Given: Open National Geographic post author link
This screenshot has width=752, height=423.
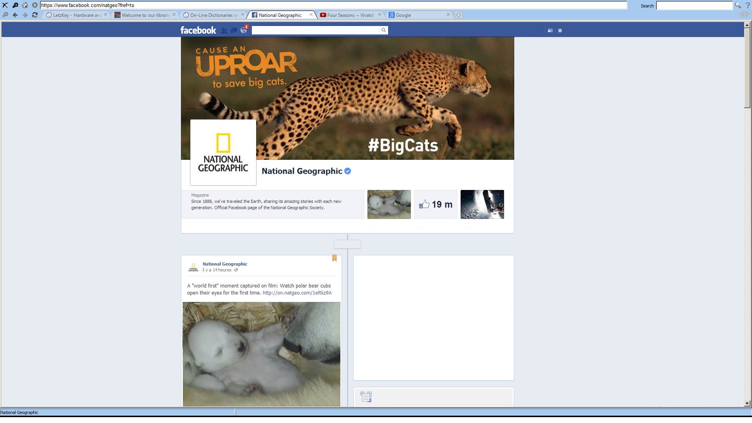Looking at the screenshot, I should click(225, 264).
